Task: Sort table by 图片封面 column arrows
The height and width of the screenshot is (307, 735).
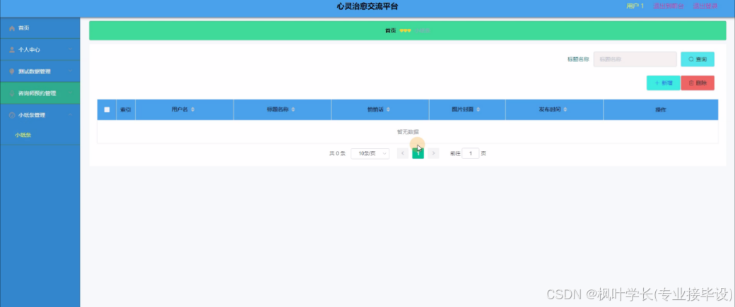Action: pos(478,109)
